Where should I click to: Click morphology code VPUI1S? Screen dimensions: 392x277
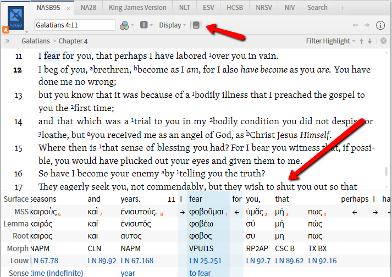201,248
